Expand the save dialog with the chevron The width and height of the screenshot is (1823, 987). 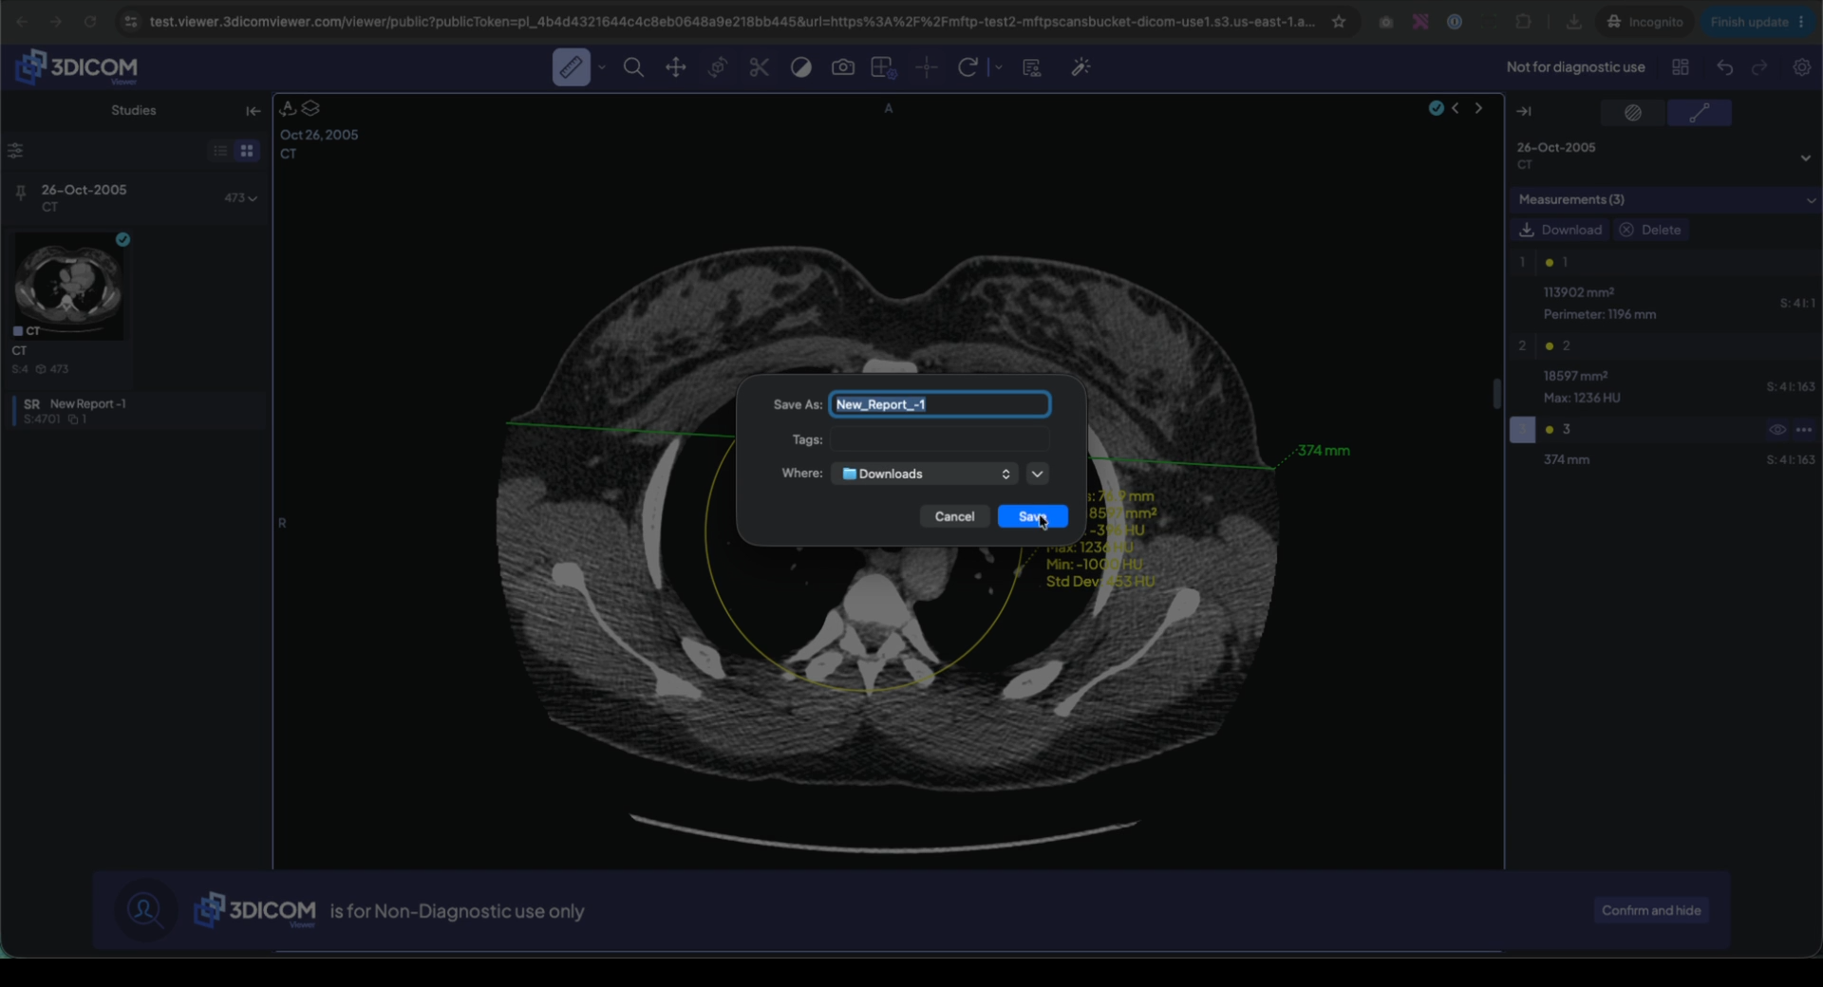click(1037, 474)
